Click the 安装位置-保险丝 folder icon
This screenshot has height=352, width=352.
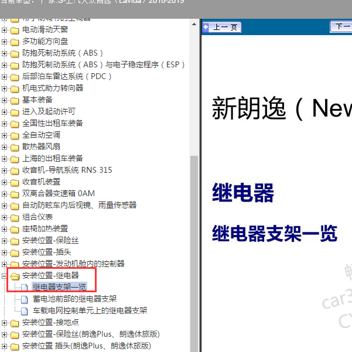click(15, 241)
